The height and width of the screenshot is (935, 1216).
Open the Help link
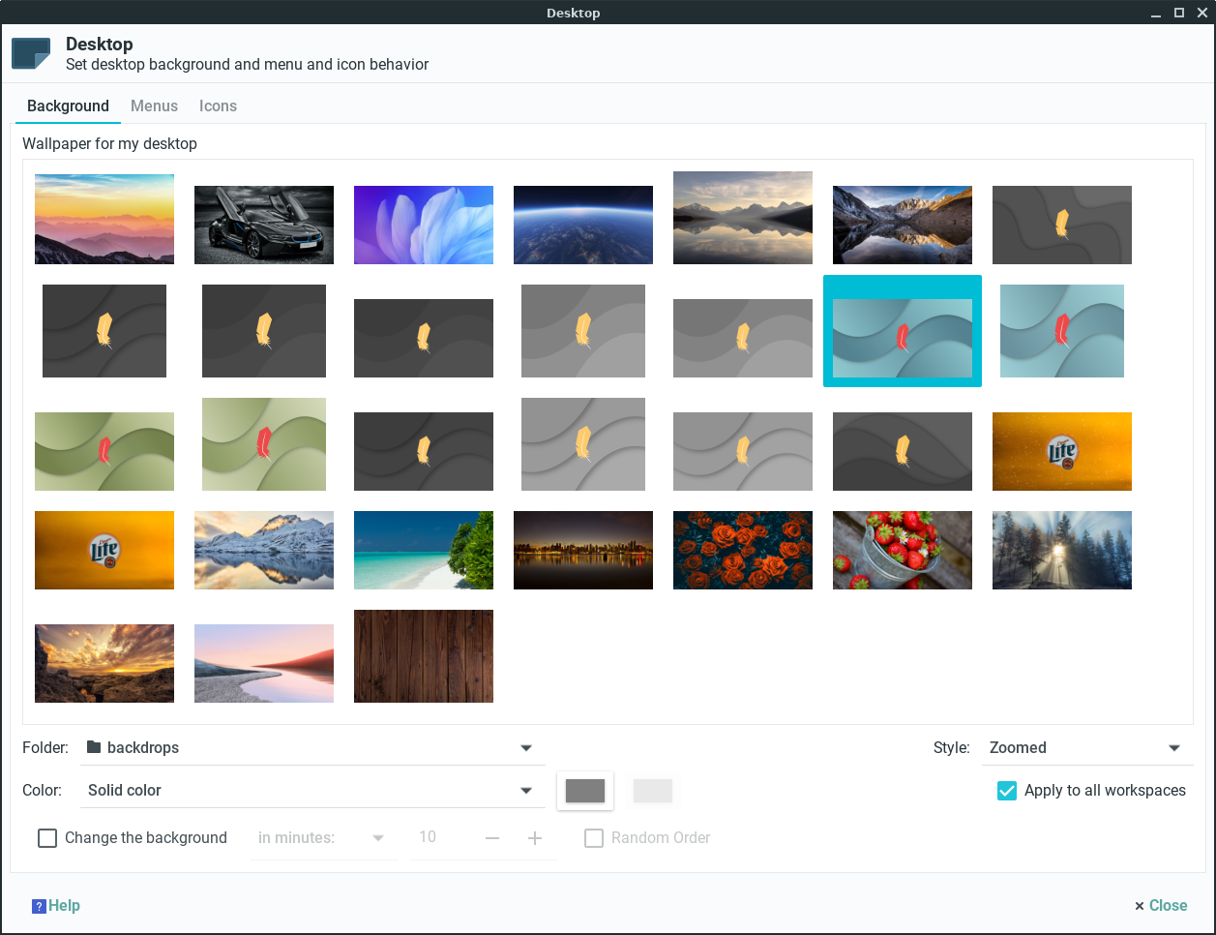pyautogui.click(x=55, y=905)
